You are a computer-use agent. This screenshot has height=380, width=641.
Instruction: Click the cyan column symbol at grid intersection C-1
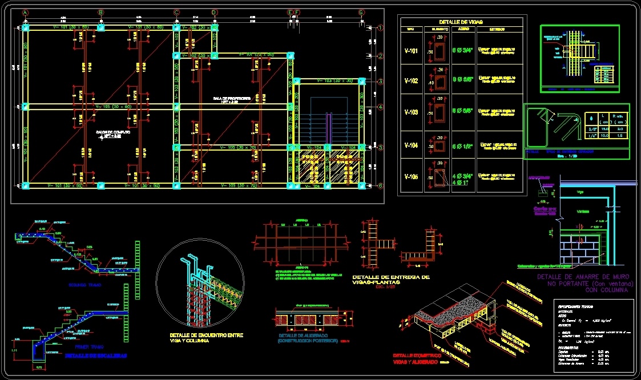click(175, 26)
